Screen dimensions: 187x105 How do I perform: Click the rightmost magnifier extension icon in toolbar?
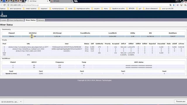[x=185, y=5]
